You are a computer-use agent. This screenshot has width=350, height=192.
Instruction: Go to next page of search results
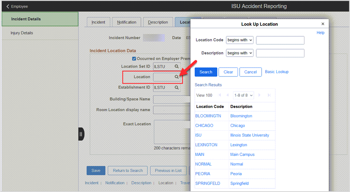260,95
